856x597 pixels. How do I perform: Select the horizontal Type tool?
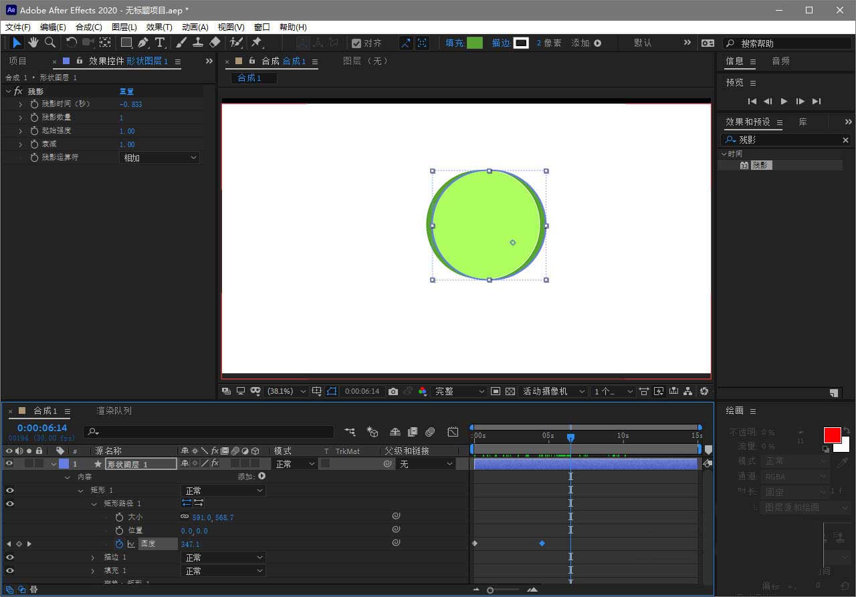160,43
